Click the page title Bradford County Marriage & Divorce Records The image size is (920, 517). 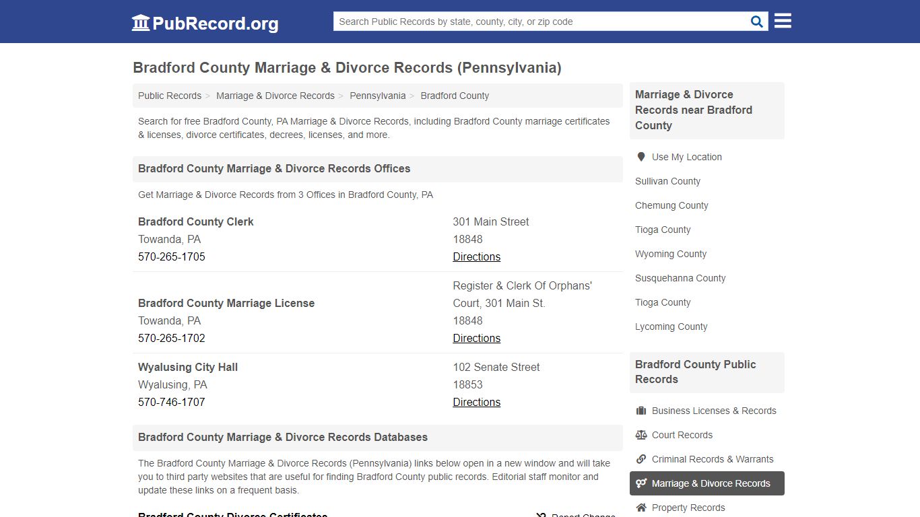[x=347, y=68]
